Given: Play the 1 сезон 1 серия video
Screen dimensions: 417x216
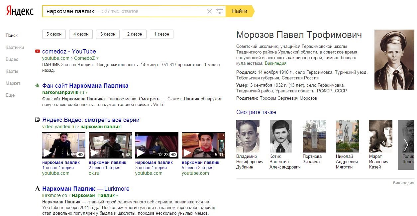Looking at the screenshot, I should [x=64, y=145].
